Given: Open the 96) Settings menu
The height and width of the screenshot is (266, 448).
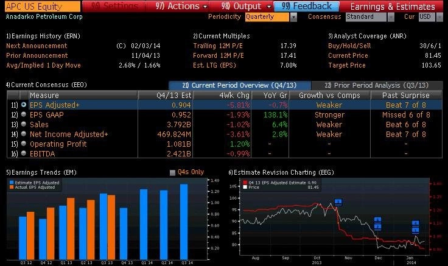Looking at the screenshot, I should tap(114, 6).
